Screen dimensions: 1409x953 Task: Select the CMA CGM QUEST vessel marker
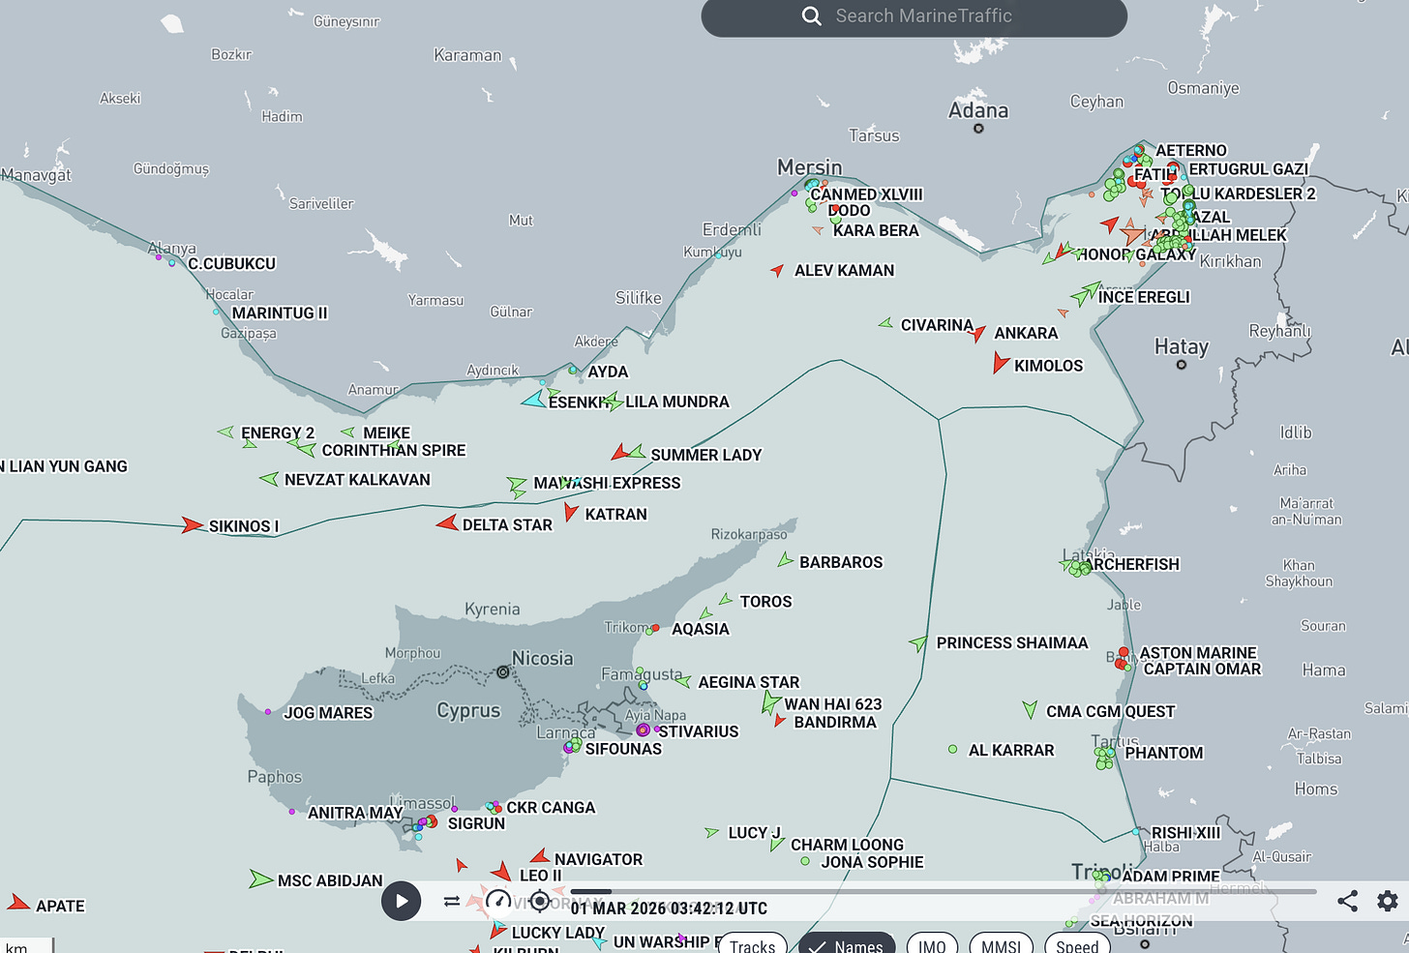click(x=1030, y=709)
